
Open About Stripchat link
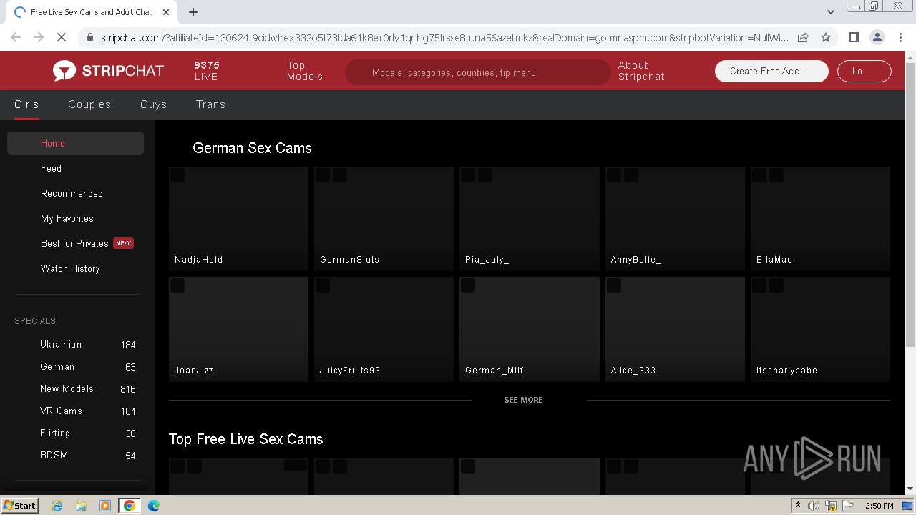click(x=641, y=71)
